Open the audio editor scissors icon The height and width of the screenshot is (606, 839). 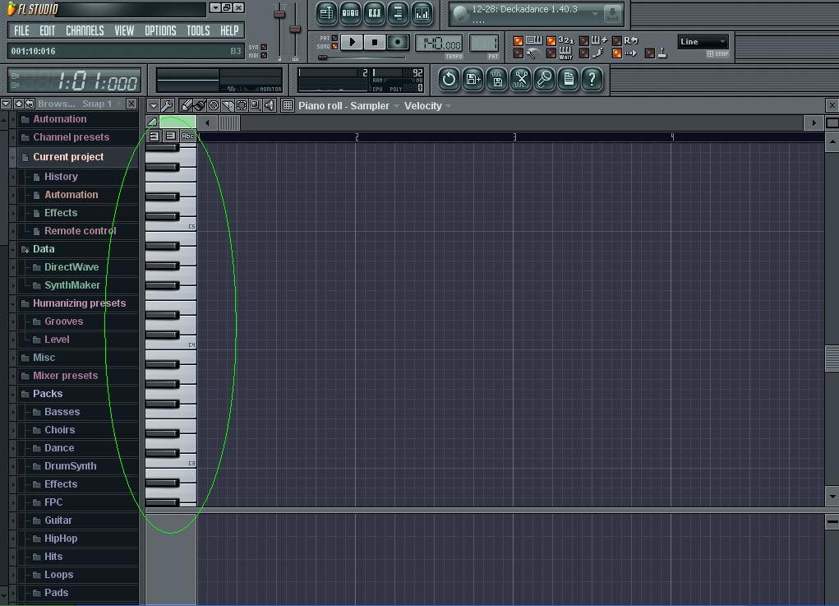pyautogui.click(x=521, y=79)
